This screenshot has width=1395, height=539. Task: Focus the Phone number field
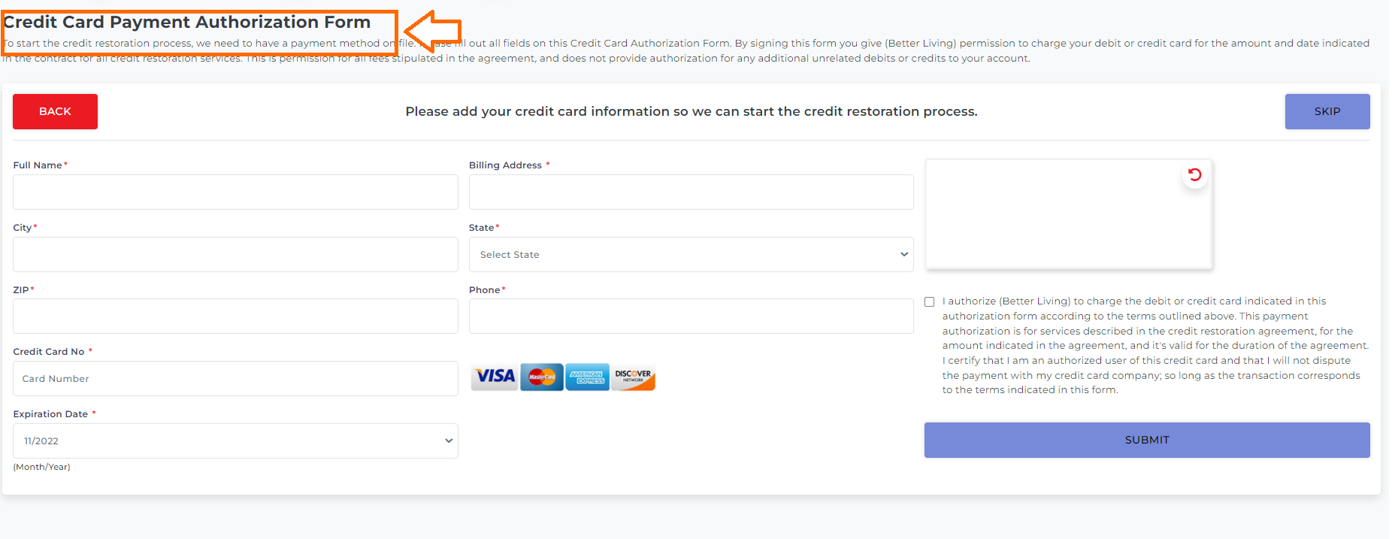tap(691, 316)
